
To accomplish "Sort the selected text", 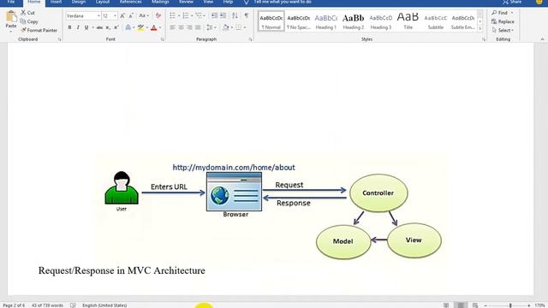I will [235, 15].
